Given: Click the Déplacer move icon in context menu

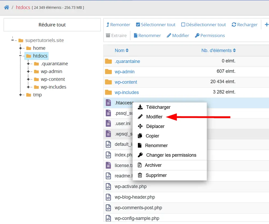Looking at the screenshot, I should (140, 126).
